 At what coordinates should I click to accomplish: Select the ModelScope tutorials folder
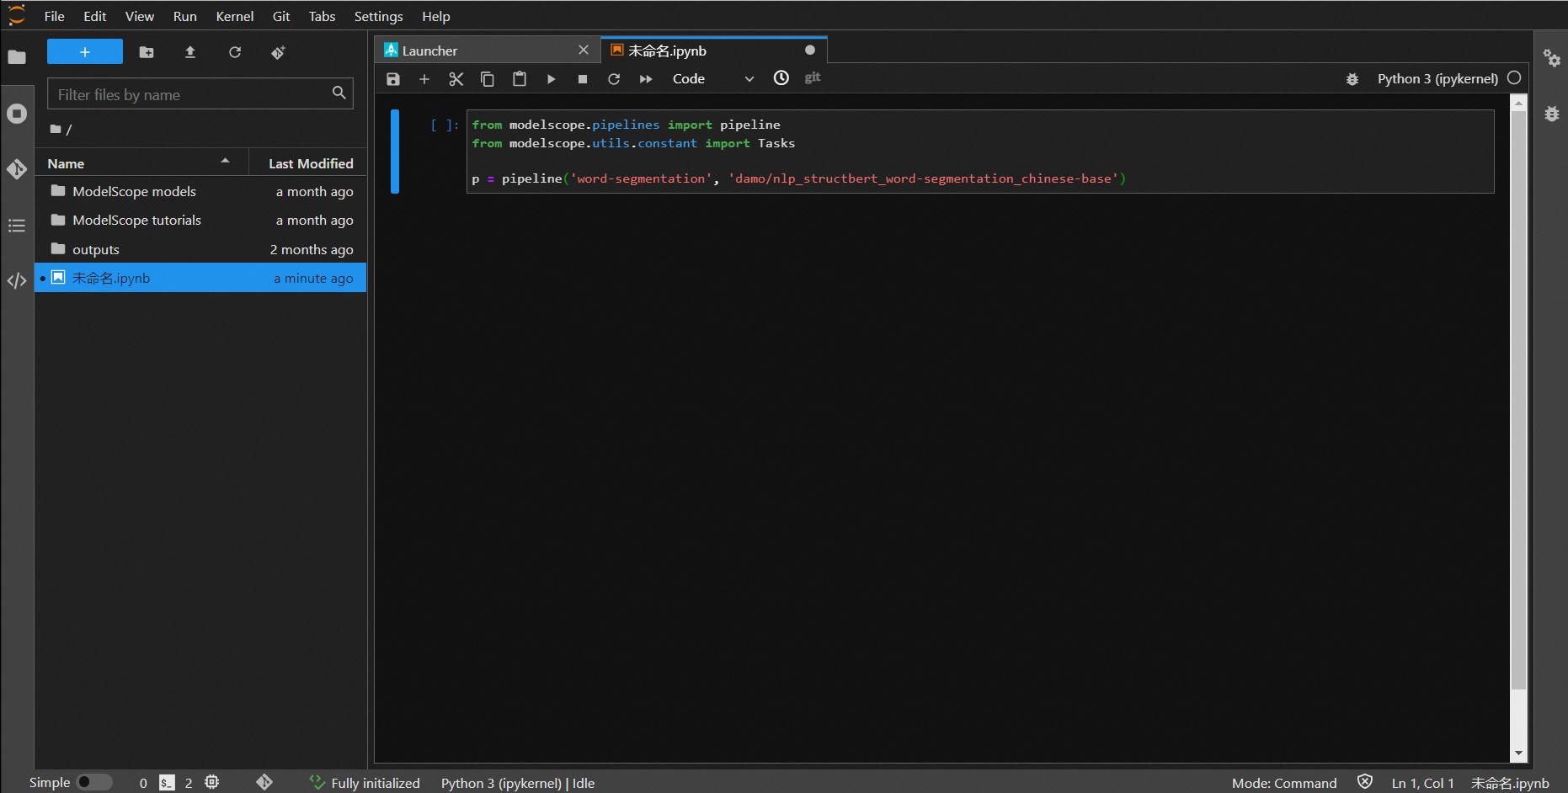200,220
